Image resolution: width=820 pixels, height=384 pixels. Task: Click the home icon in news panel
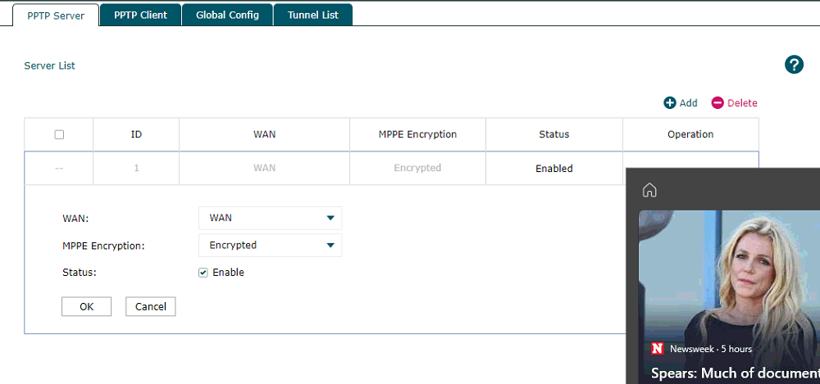click(649, 191)
